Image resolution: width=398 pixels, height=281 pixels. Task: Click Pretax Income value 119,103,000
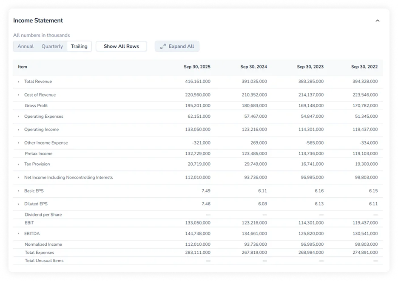coord(365,153)
